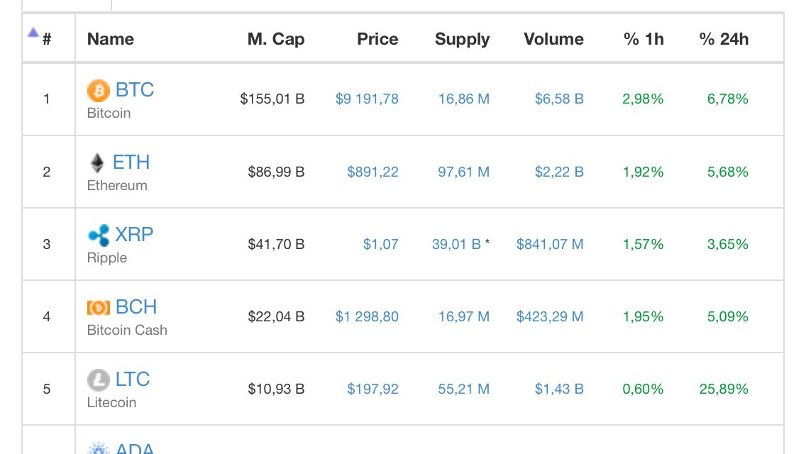
Task: Sort by the Supply column header
Action: click(462, 39)
